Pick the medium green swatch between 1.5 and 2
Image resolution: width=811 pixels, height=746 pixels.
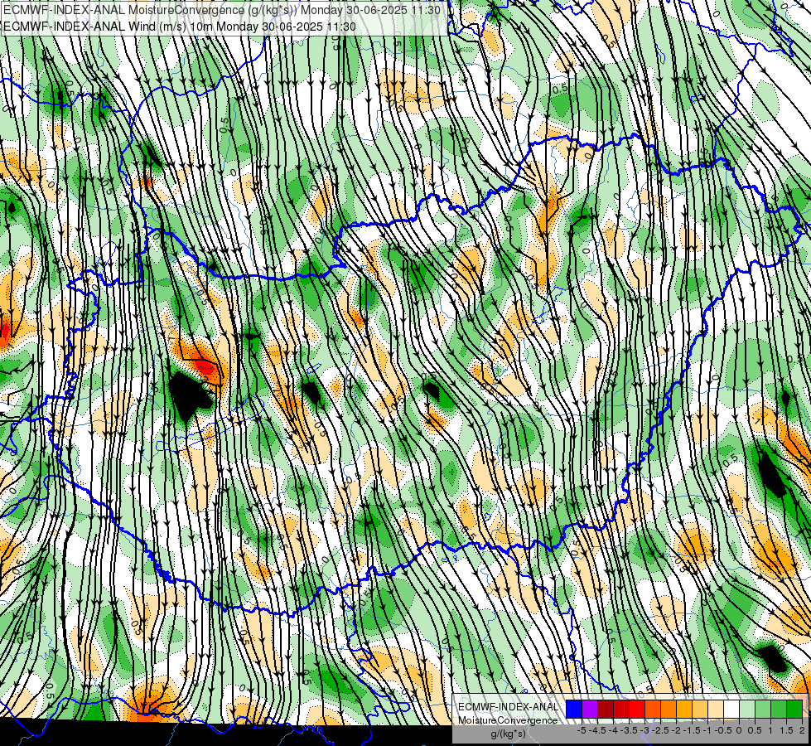tap(779, 709)
